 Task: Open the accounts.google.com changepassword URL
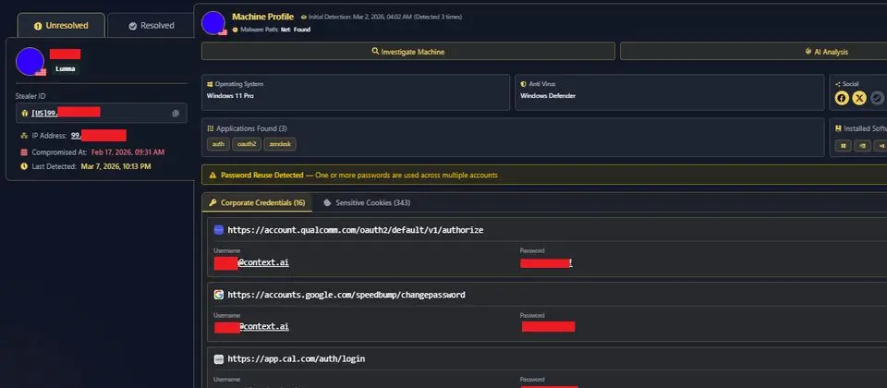[x=346, y=295]
